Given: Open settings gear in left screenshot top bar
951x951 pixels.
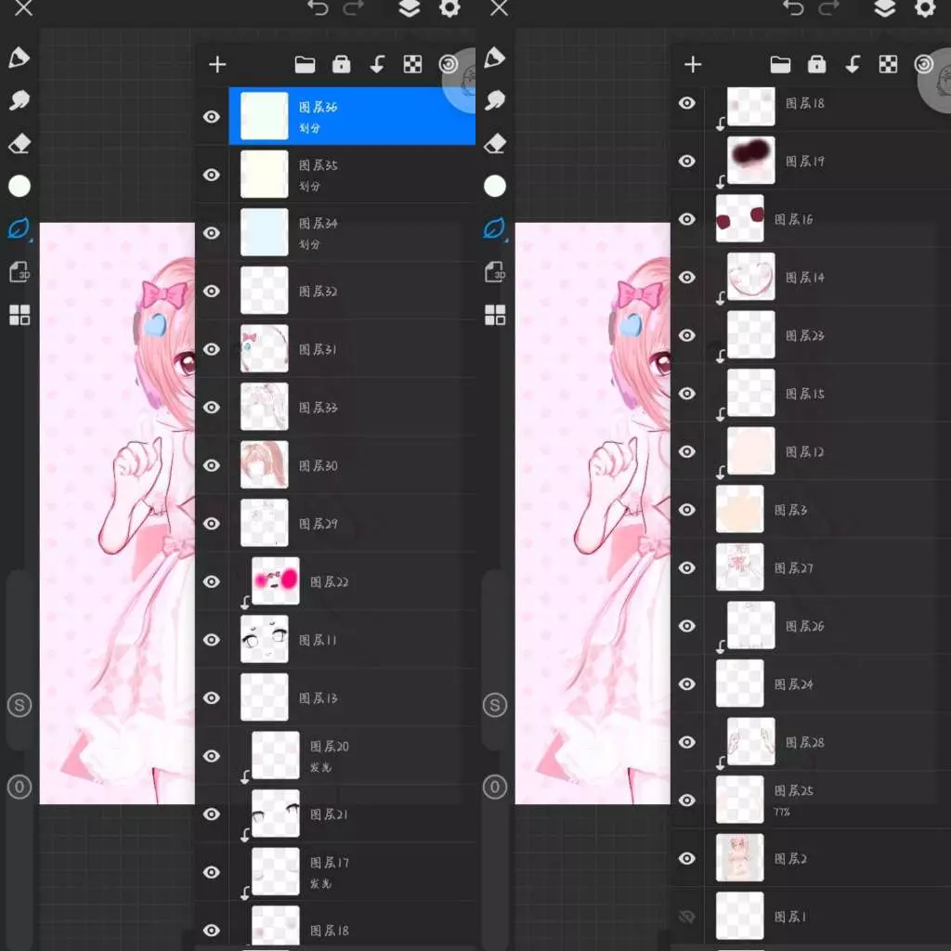Looking at the screenshot, I should click(449, 8).
